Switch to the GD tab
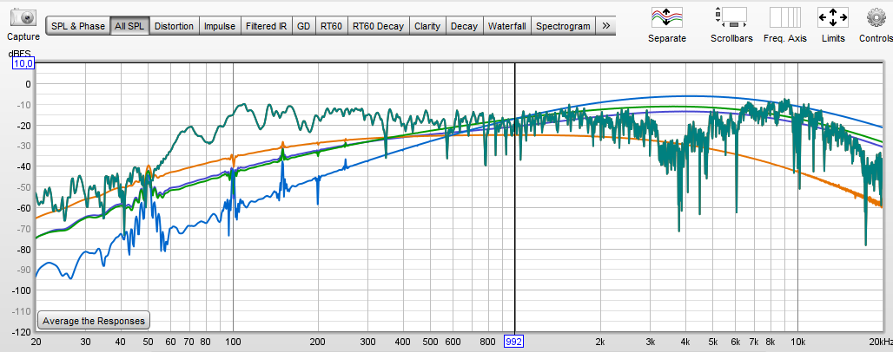893x352 pixels. [303, 26]
